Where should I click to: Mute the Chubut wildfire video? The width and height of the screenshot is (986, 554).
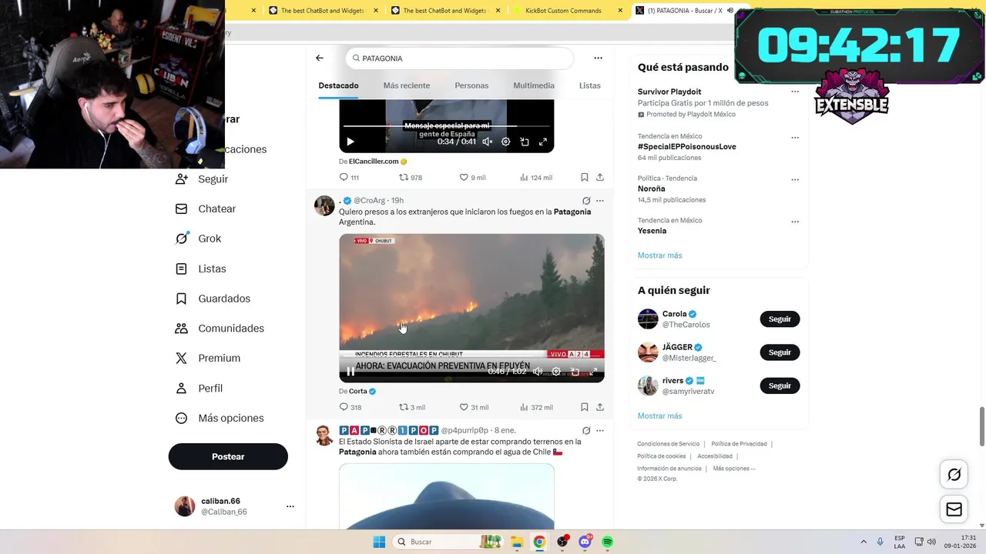(x=538, y=372)
